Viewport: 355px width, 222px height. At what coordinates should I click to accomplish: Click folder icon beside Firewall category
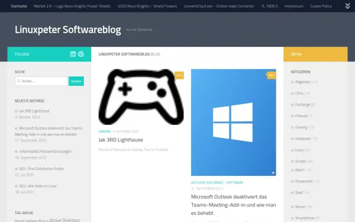[292, 116]
